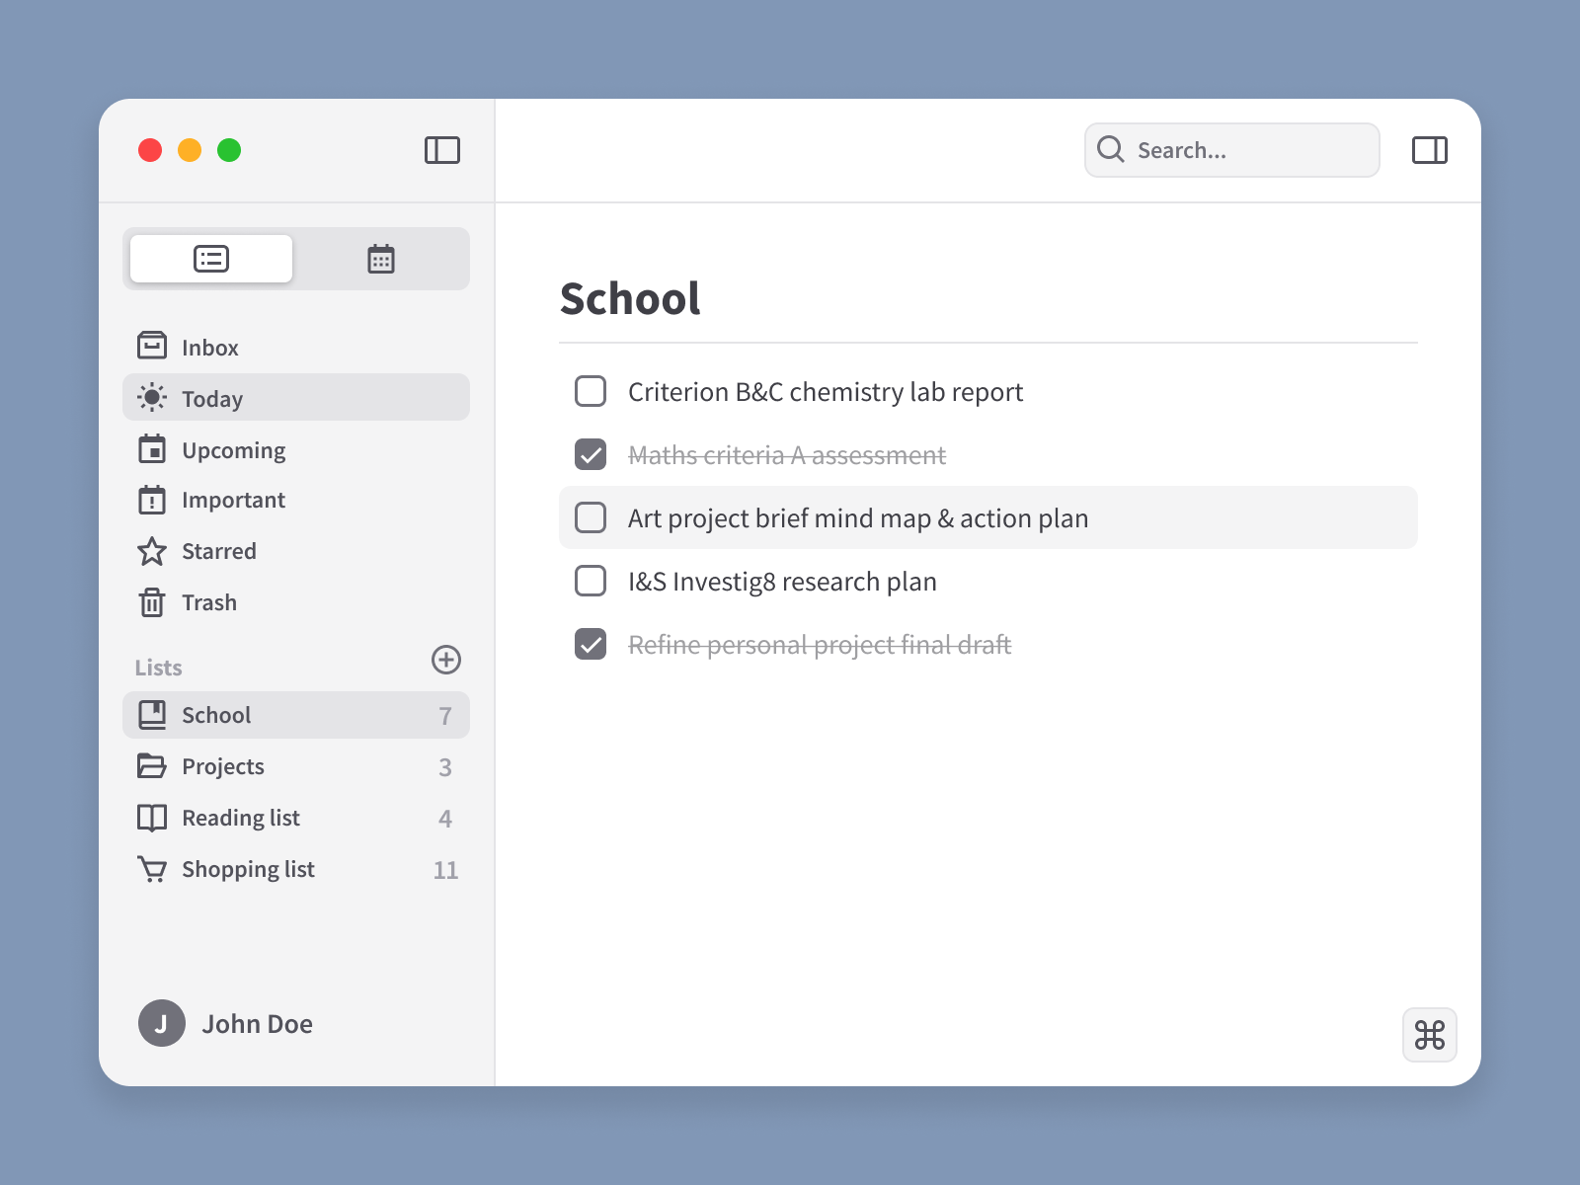Screen dimensions: 1580x1185
Task: Open the Inbox view
Action: click(296, 346)
